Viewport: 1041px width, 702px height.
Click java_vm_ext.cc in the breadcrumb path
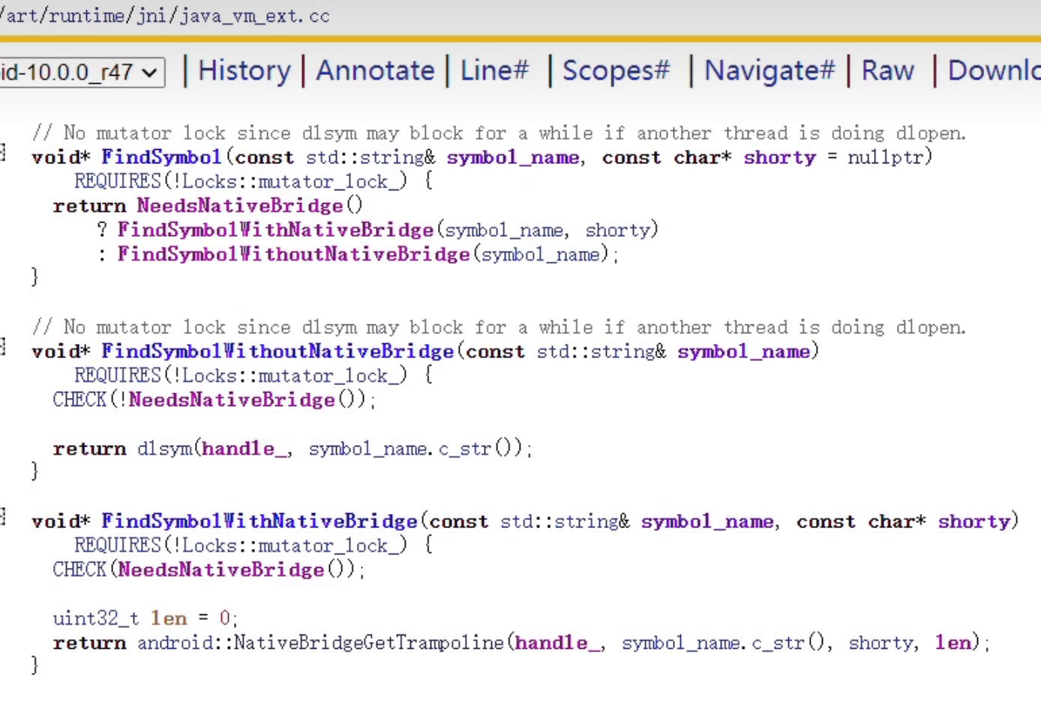pos(253,16)
